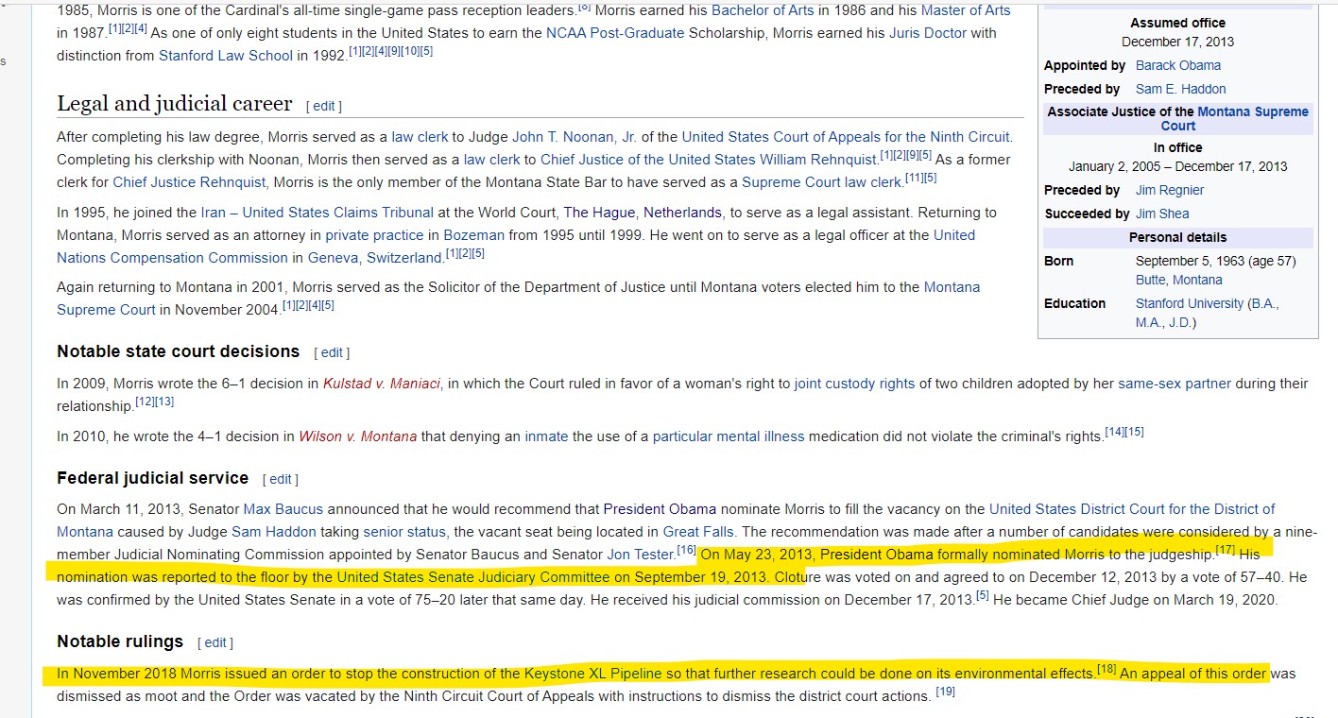The width and height of the screenshot is (1338, 718).
Task: Follow the Bozeman link
Action: tap(473, 234)
